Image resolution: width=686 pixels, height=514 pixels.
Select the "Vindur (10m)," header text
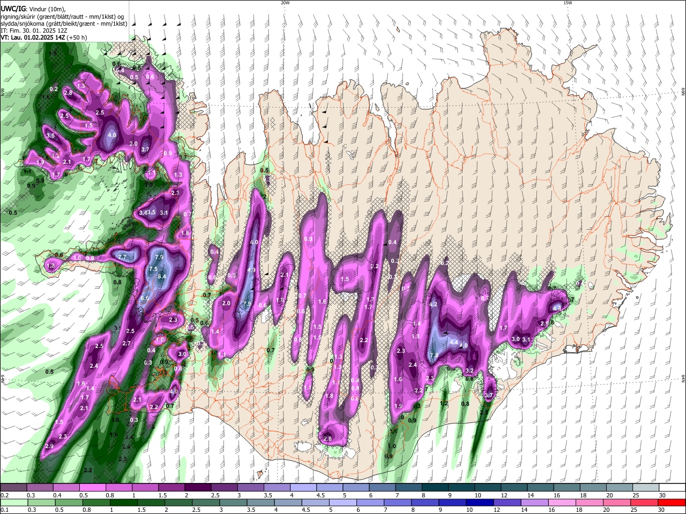47,9
